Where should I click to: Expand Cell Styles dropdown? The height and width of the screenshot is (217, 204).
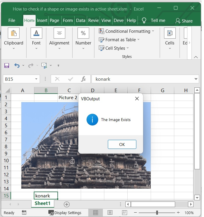point(128,48)
